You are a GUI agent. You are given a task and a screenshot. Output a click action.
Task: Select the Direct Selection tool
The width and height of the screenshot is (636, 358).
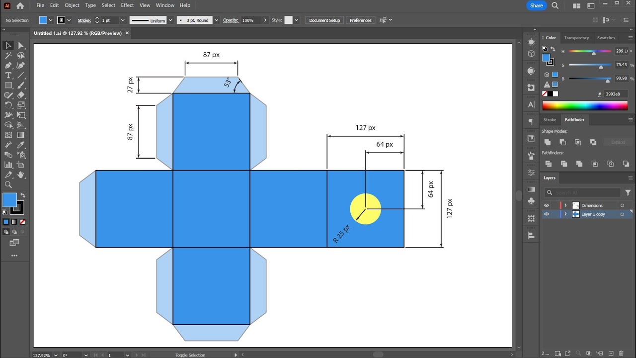21,45
